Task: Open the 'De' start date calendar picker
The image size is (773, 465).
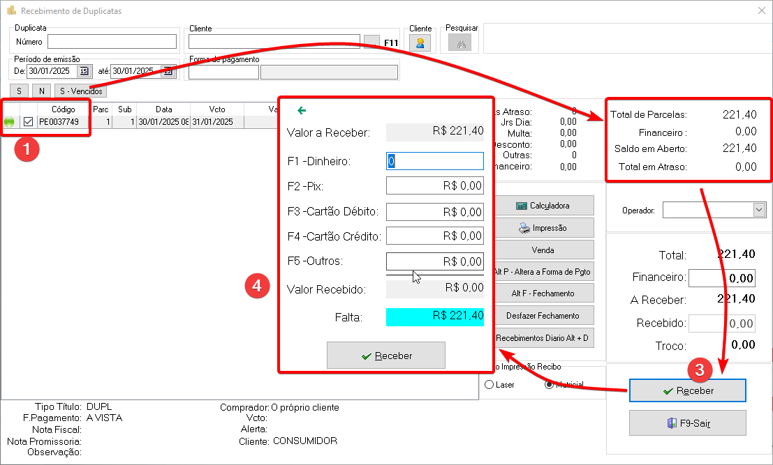Action: pyautogui.click(x=84, y=71)
